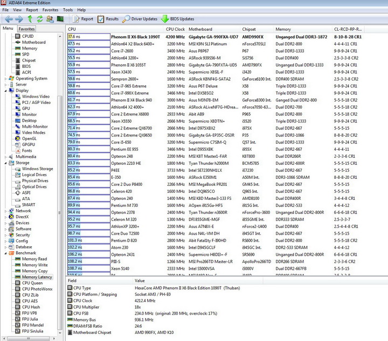Open the Tools menu
Viewport: 388px width, 341px height.
pyautogui.click(x=67, y=10)
